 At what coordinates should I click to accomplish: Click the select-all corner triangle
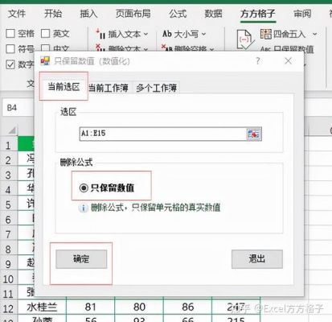coord(11,131)
